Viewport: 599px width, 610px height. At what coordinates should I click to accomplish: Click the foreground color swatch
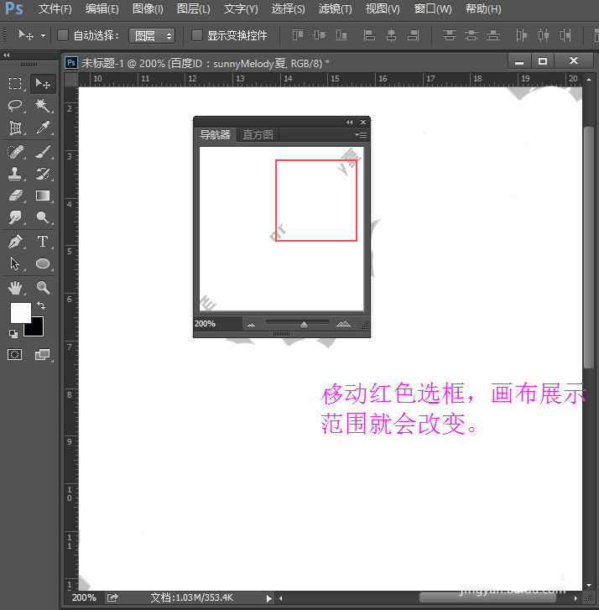click(20, 313)
